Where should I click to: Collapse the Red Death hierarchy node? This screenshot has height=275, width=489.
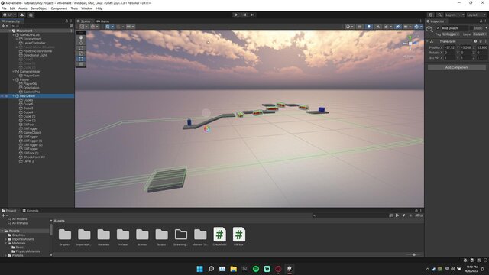(x=14, y=96)
